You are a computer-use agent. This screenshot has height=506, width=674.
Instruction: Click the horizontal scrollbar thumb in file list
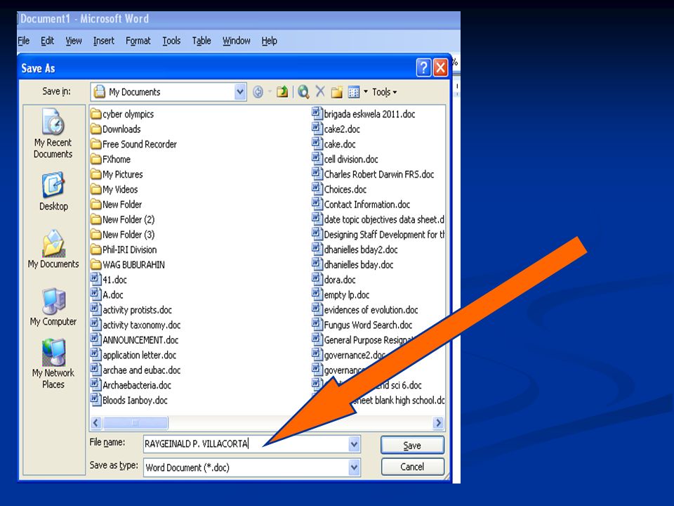[136, 423]
